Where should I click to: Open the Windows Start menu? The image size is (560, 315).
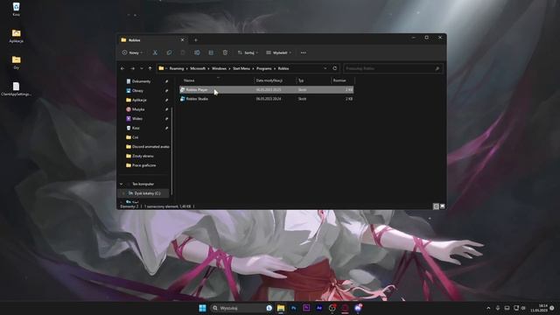202,308
